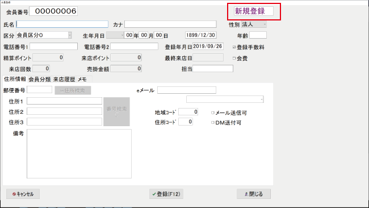Click the 住所2 input field
The width and height of the screenshot is (369, 208).
point(65,111)
